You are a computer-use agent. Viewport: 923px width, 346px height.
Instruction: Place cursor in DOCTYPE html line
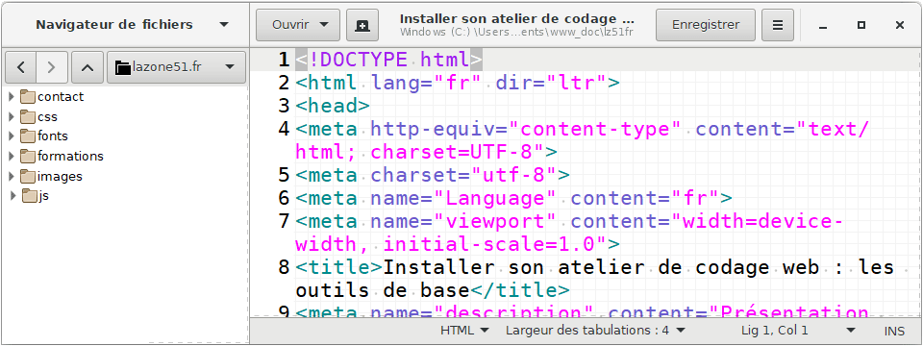pos(389,60)
